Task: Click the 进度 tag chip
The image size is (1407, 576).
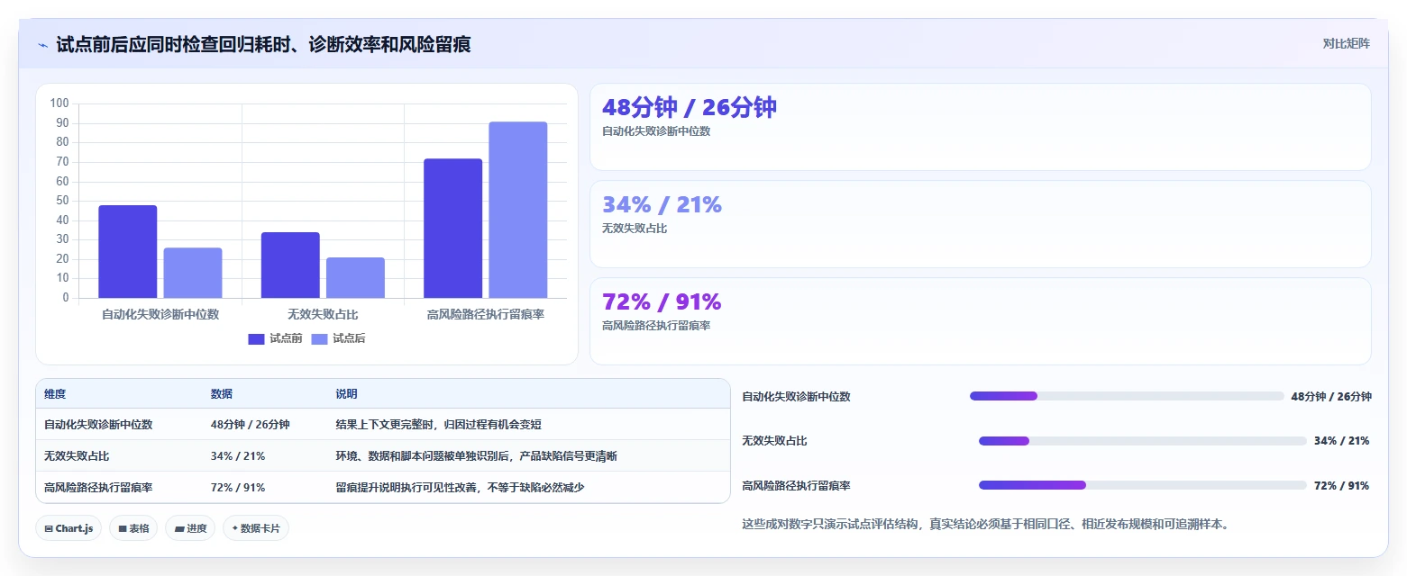Action: coord(190,528)
